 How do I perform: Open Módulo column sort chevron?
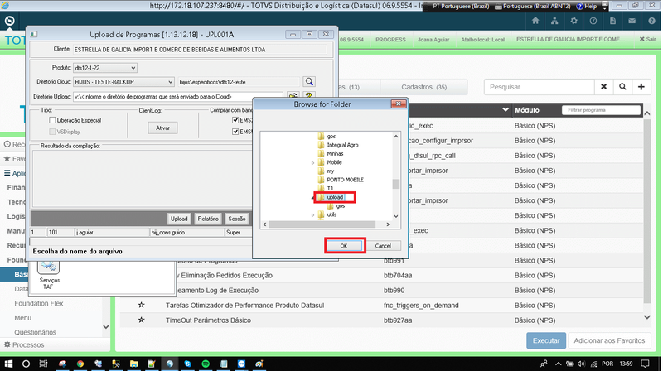click(x=506, y=110)
